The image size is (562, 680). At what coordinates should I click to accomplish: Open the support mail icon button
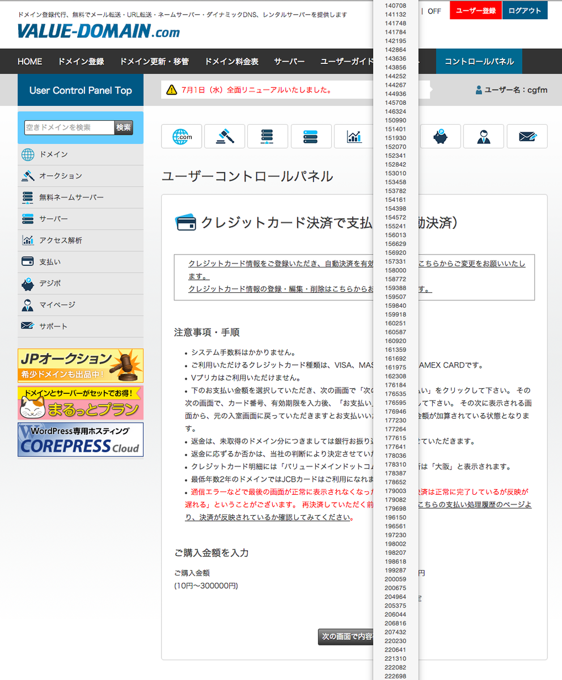coord(527,136)
